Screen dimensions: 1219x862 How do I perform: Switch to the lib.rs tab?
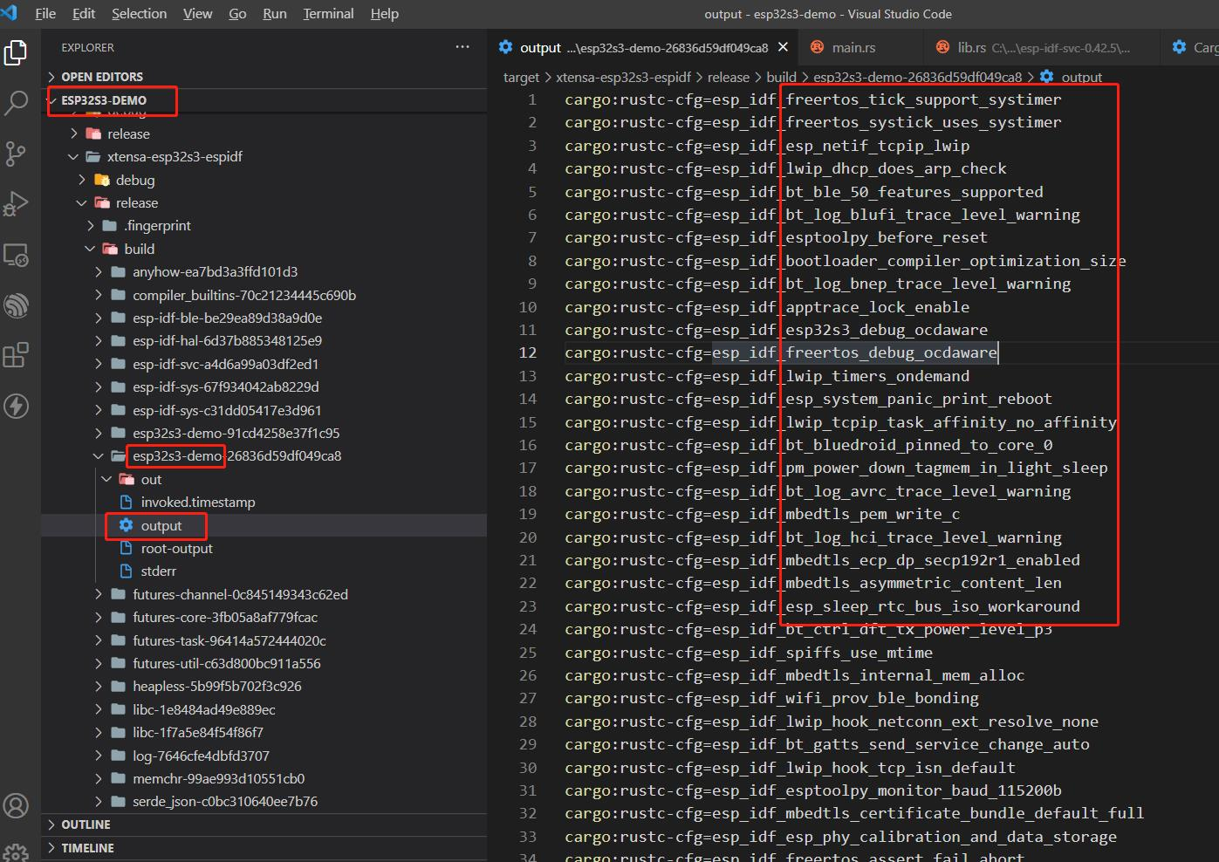(x=971, y=48)
